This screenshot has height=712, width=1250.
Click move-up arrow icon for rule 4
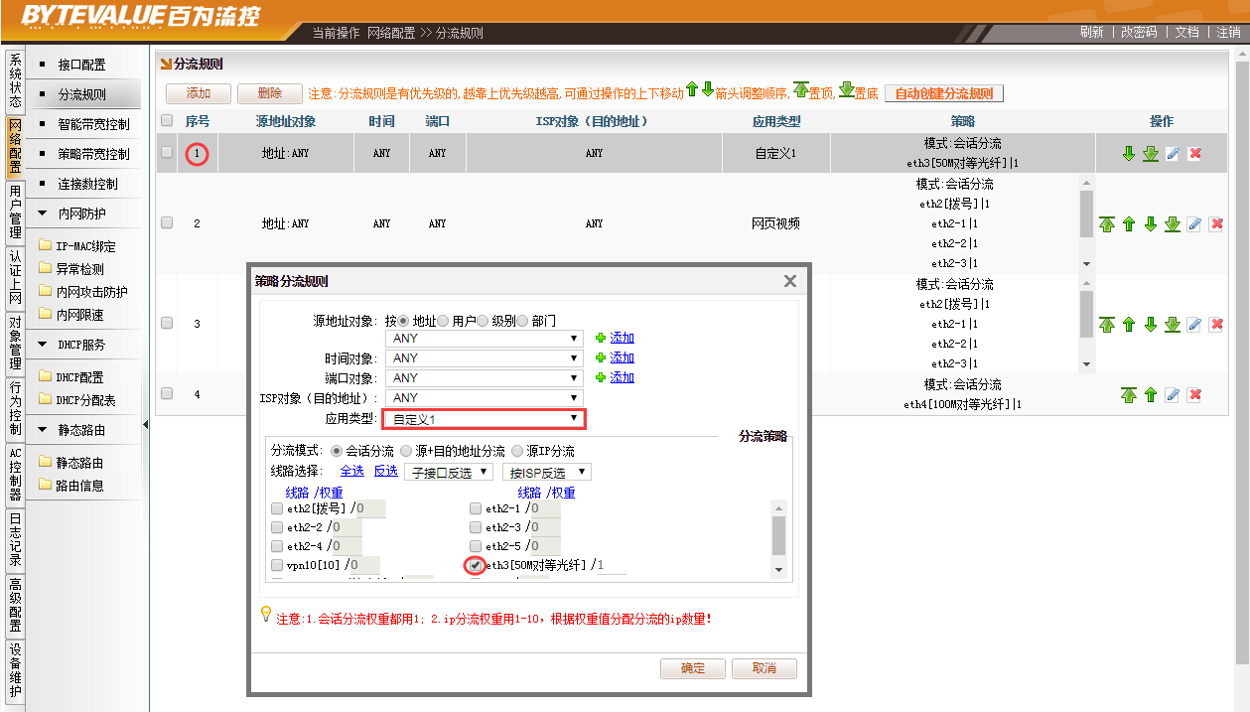click(x=1151, y=395)
